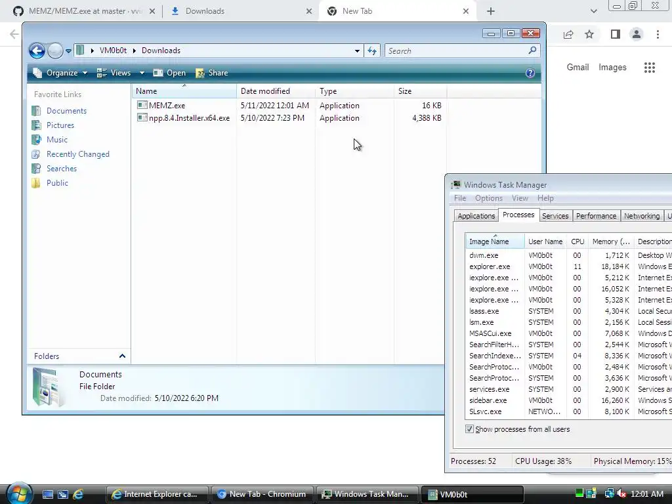672x504 pixels.
Task: Switch to the Services tab
Action: 555,216
